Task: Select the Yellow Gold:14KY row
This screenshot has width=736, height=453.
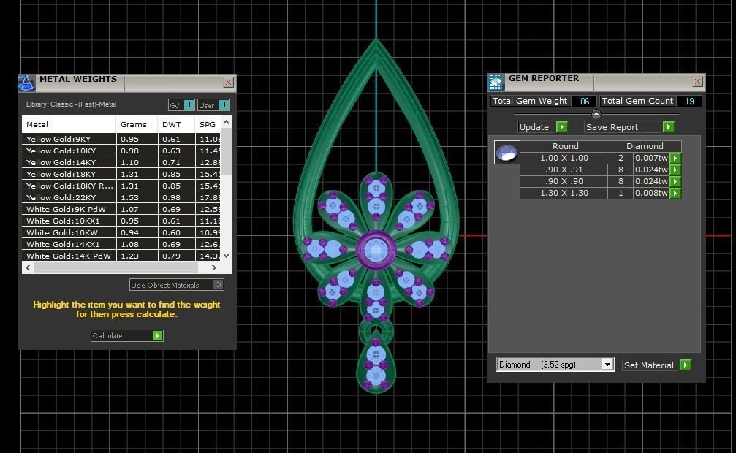Action: (x=121, y=162)
